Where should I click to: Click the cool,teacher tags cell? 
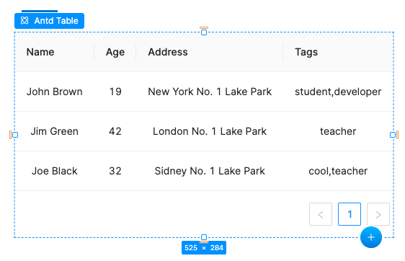point(338,171)
